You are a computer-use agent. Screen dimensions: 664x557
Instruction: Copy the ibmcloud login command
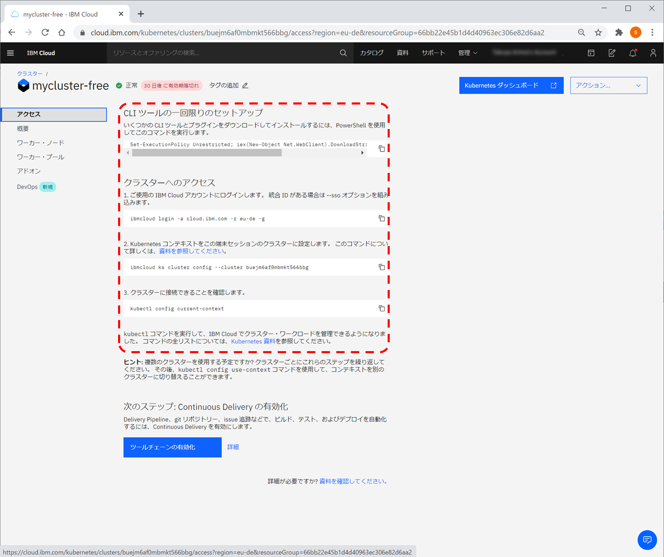point(382,218)
